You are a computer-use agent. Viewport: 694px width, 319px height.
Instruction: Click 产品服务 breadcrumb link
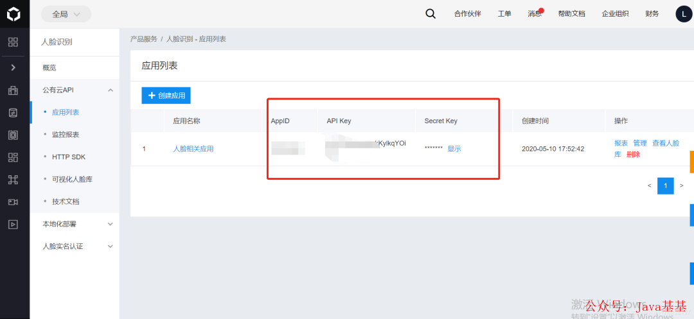coord(143,39)
